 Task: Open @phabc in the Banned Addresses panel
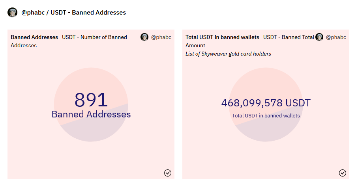161,37
